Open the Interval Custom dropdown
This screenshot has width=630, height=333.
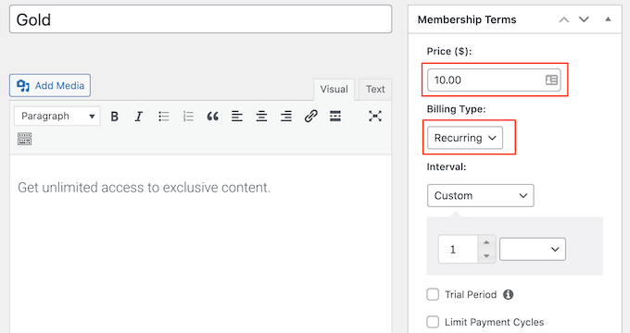tap(481, 195)
